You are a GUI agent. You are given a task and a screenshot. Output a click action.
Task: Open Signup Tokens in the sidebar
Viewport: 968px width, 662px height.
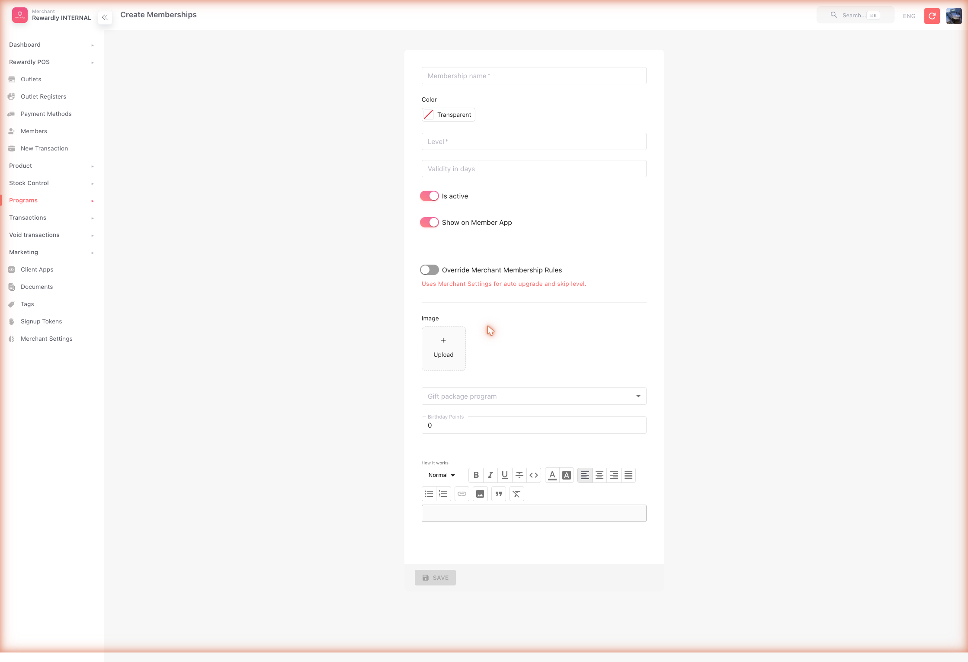click(51, 321)
